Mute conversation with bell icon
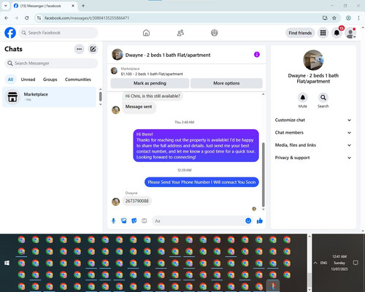Screen dimensions: 365x292 303,98
